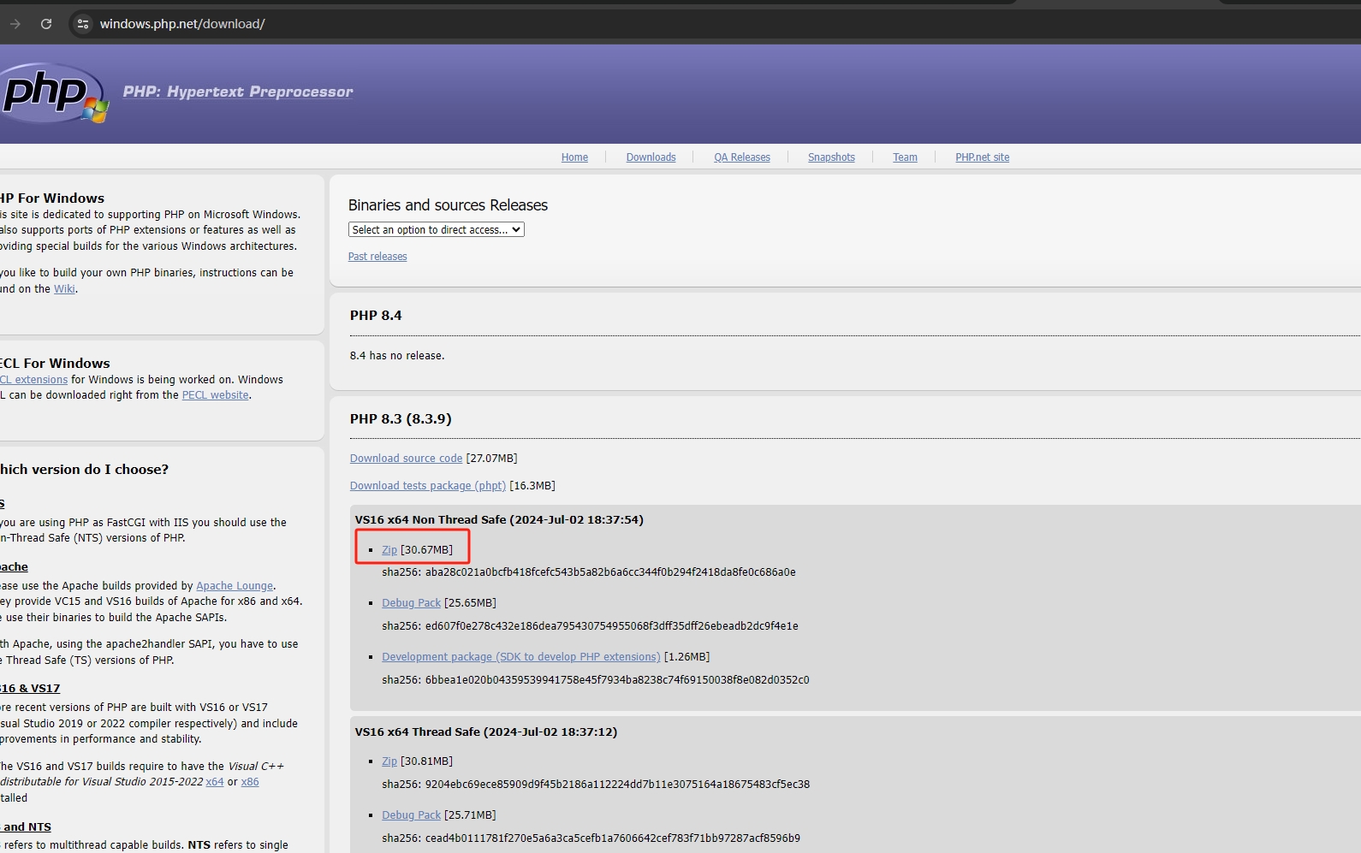Open the Apache Lounge link

pyautogui.click(x=235, y=586)
